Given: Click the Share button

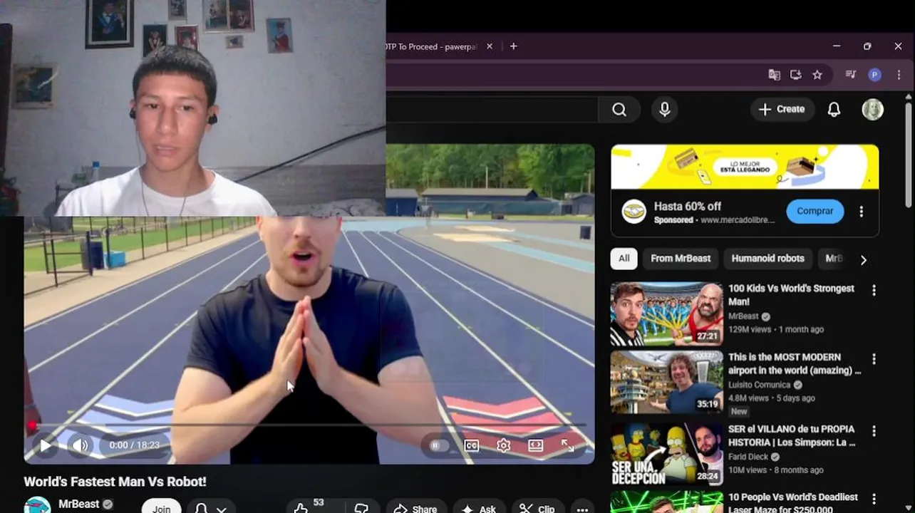Looking at the screenshot, I should point(415,508).
